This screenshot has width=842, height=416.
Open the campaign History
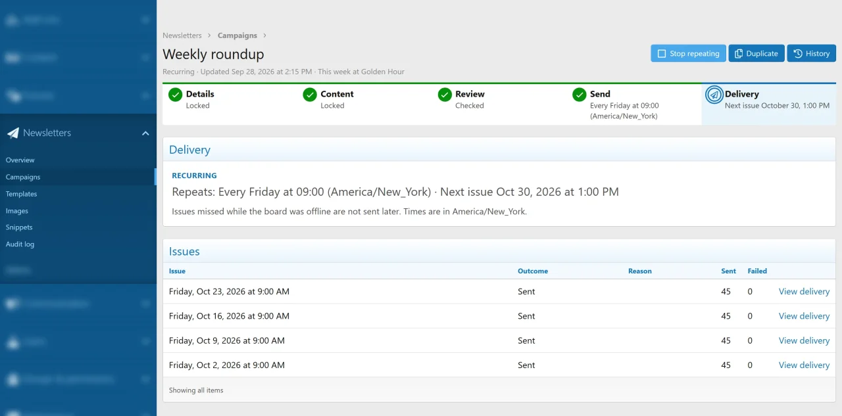point(812,53)
